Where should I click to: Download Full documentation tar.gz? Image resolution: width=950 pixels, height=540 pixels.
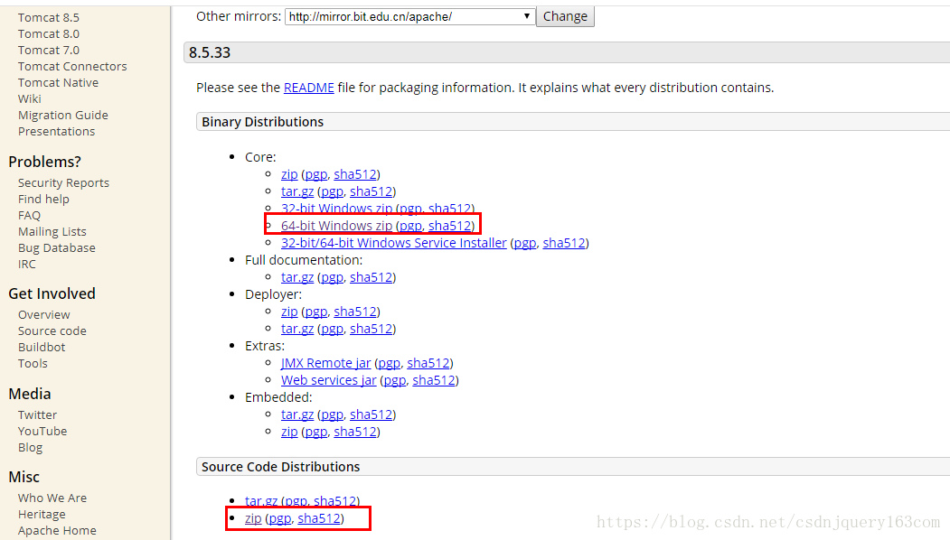tap(297, 277)
